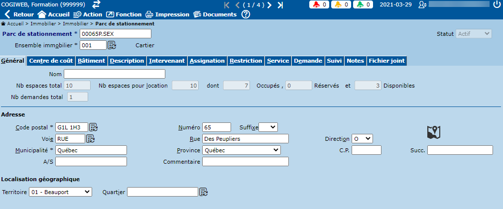The height and width of the screenshot is (209, 503).
Task: Click the map location icon
Action: click(434, 132)
